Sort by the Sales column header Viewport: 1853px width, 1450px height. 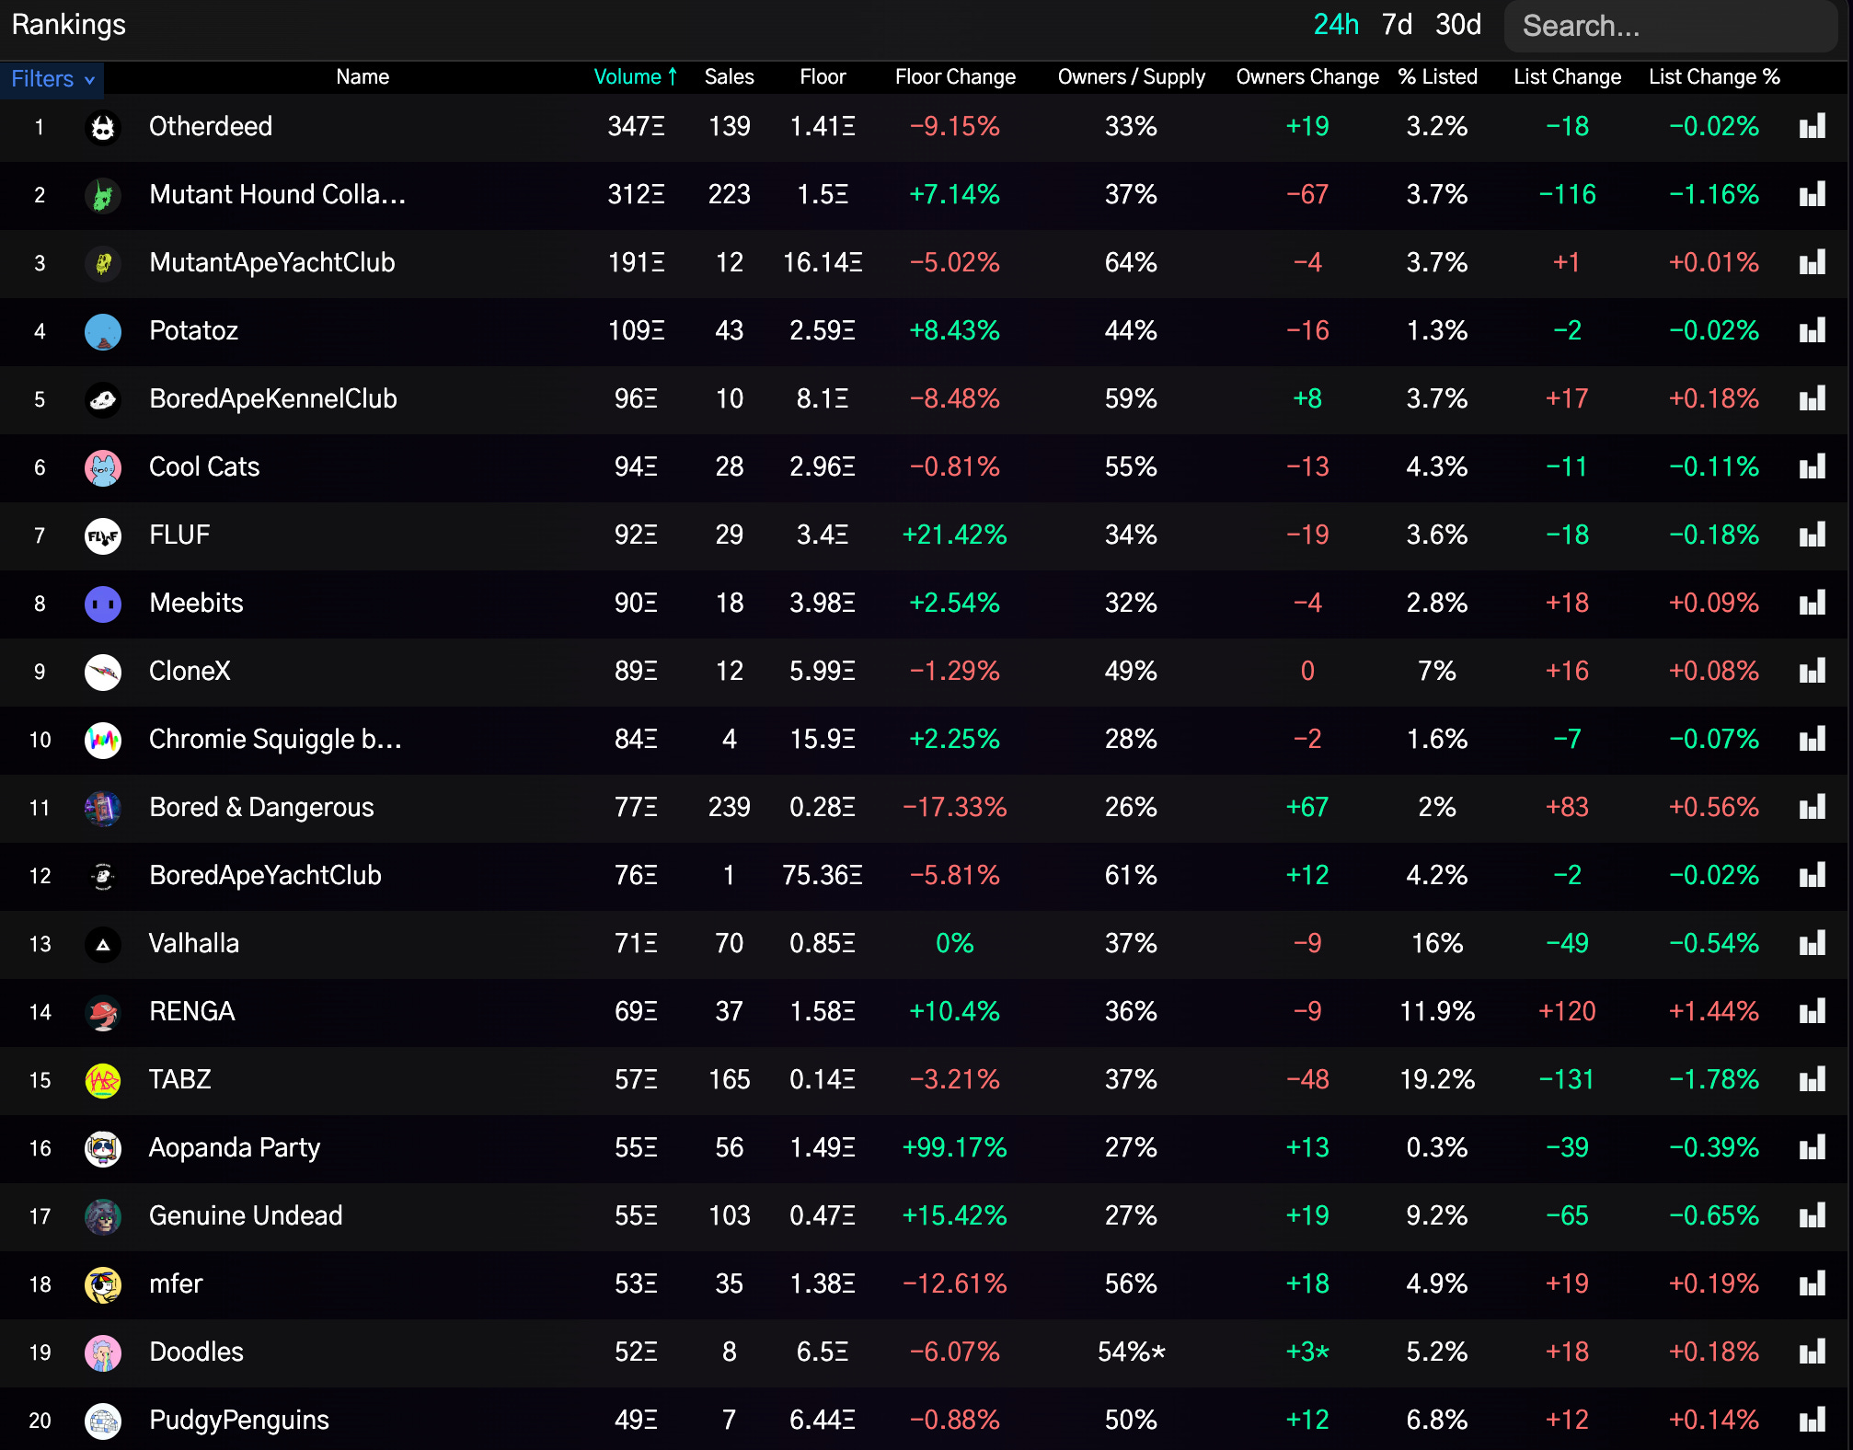point(730,77)
